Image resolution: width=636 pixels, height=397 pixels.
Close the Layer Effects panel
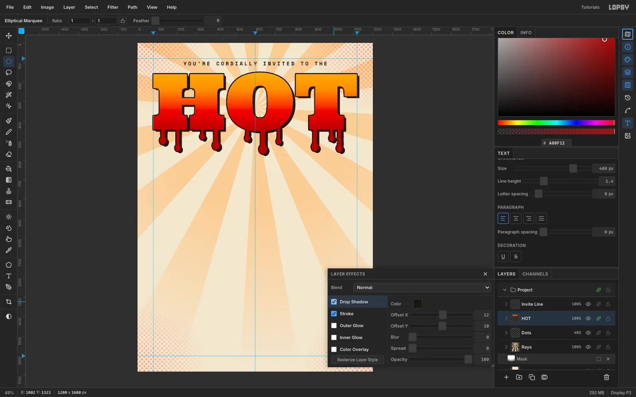click(x=485, y=274)
